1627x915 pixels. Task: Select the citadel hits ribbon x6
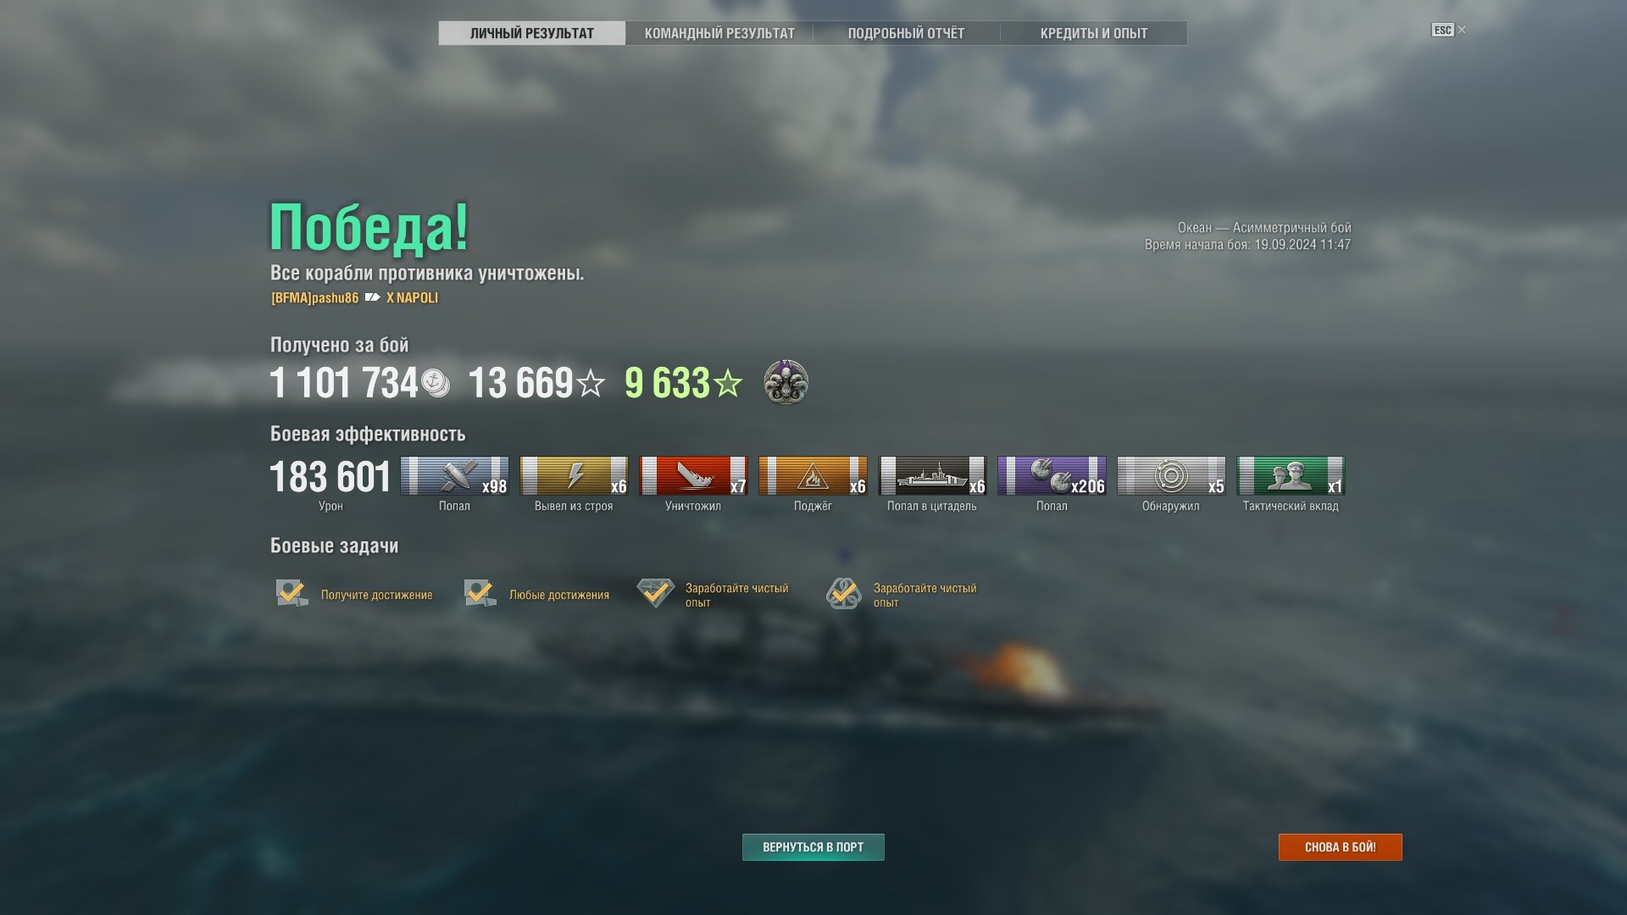coord(932,475)
